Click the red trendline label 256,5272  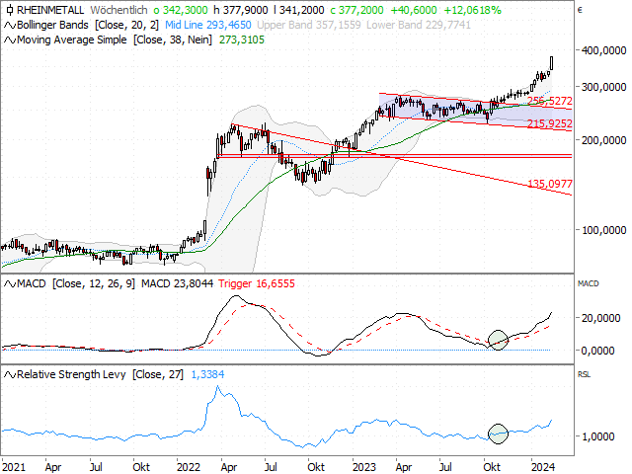[550, 101]
